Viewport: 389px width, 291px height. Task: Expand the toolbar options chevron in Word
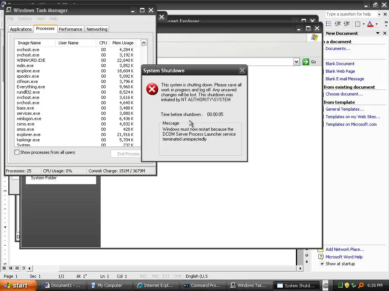coord(386,24)
